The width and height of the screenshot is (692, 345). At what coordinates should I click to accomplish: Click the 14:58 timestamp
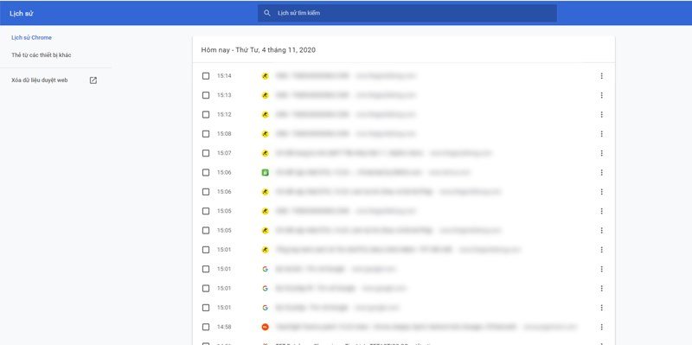(x=224, y=327)
